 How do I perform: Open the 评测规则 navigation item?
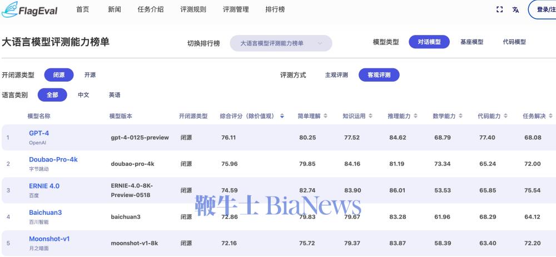click(193, 9)
